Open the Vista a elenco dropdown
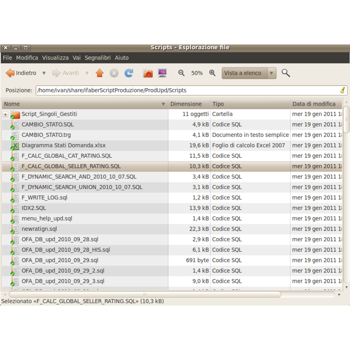 (x=249, y=73)
